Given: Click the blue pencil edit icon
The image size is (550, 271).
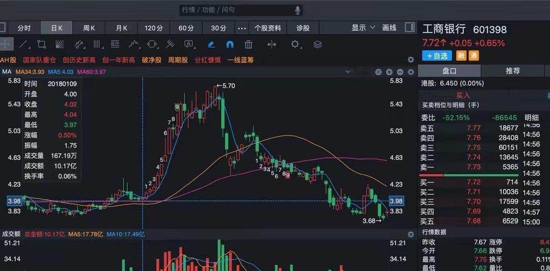Looking at the screenshot, I should pos(211,44).
